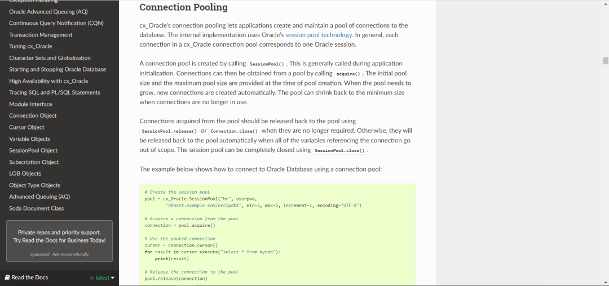
Task: Click the Read the Docs for Business ad
Action: coord(59,236)
